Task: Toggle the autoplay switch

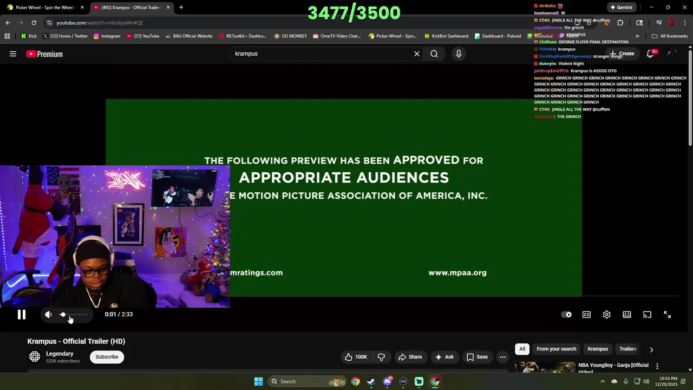Action: [x=566, y=315]
